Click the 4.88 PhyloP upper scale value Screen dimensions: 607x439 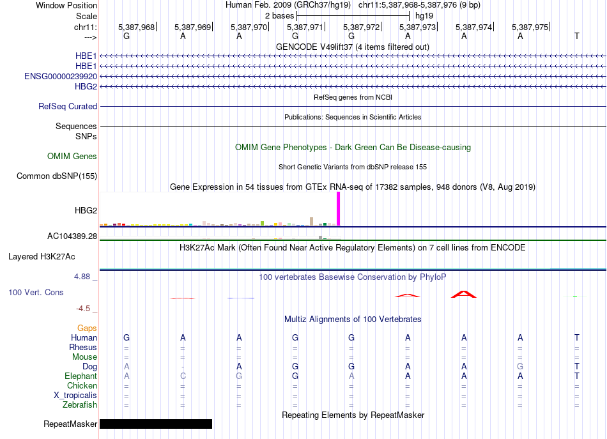[x=82, y=277]
